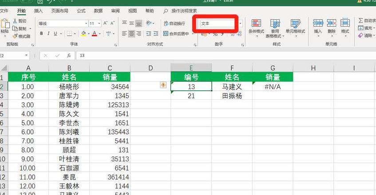Switch to 数据 Data tab
Viewport: 376px width, 195px height.
pyautogui.click(x=98, y=11)
